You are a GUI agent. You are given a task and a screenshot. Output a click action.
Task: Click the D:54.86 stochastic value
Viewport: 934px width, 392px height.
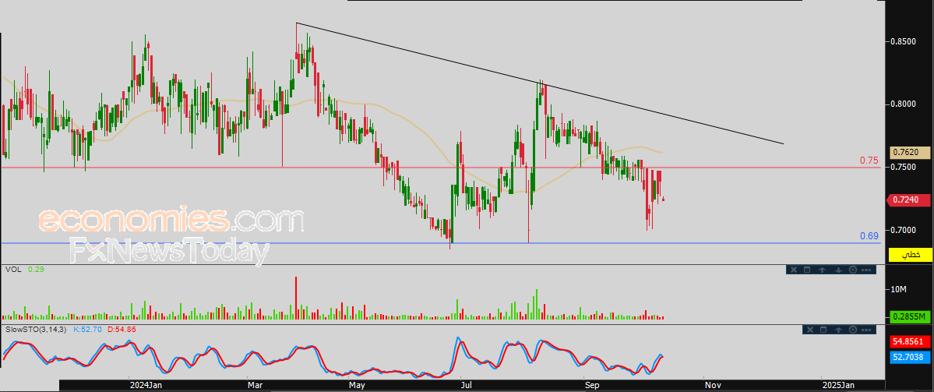[x=120, y=329]
